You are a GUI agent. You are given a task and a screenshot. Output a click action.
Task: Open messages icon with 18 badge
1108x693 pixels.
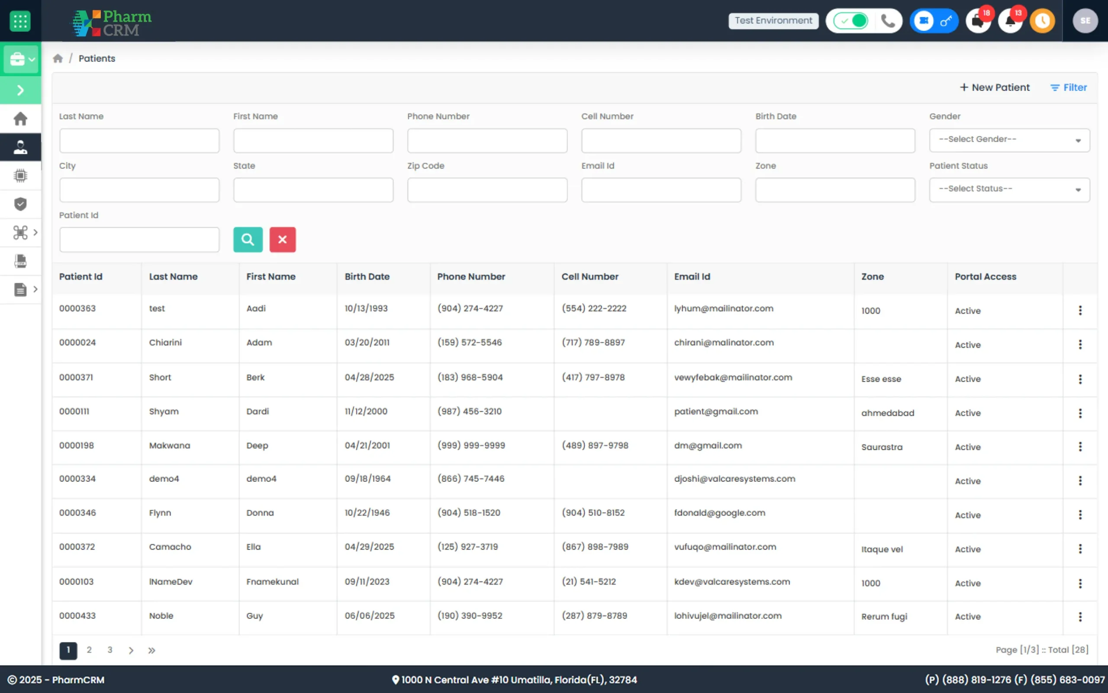[x=978, y=21]
